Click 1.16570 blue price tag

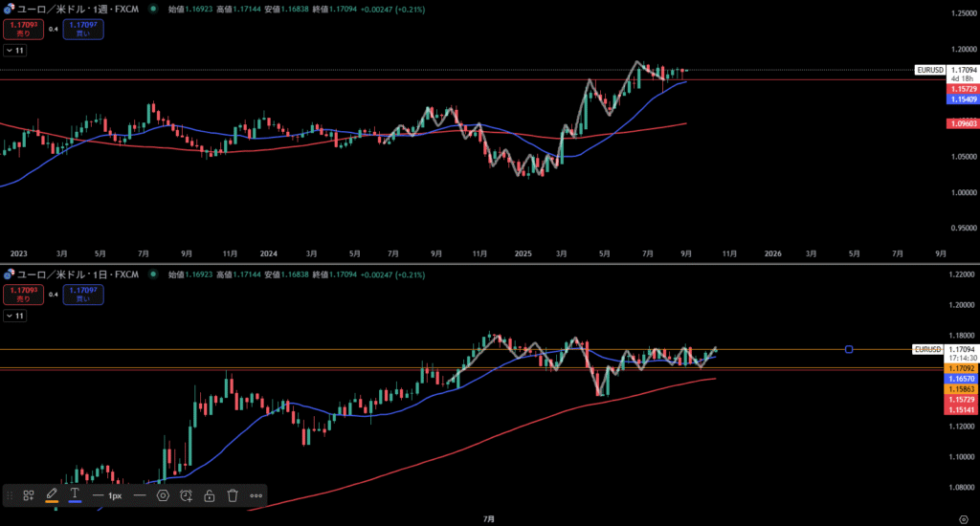pos(961,379)
